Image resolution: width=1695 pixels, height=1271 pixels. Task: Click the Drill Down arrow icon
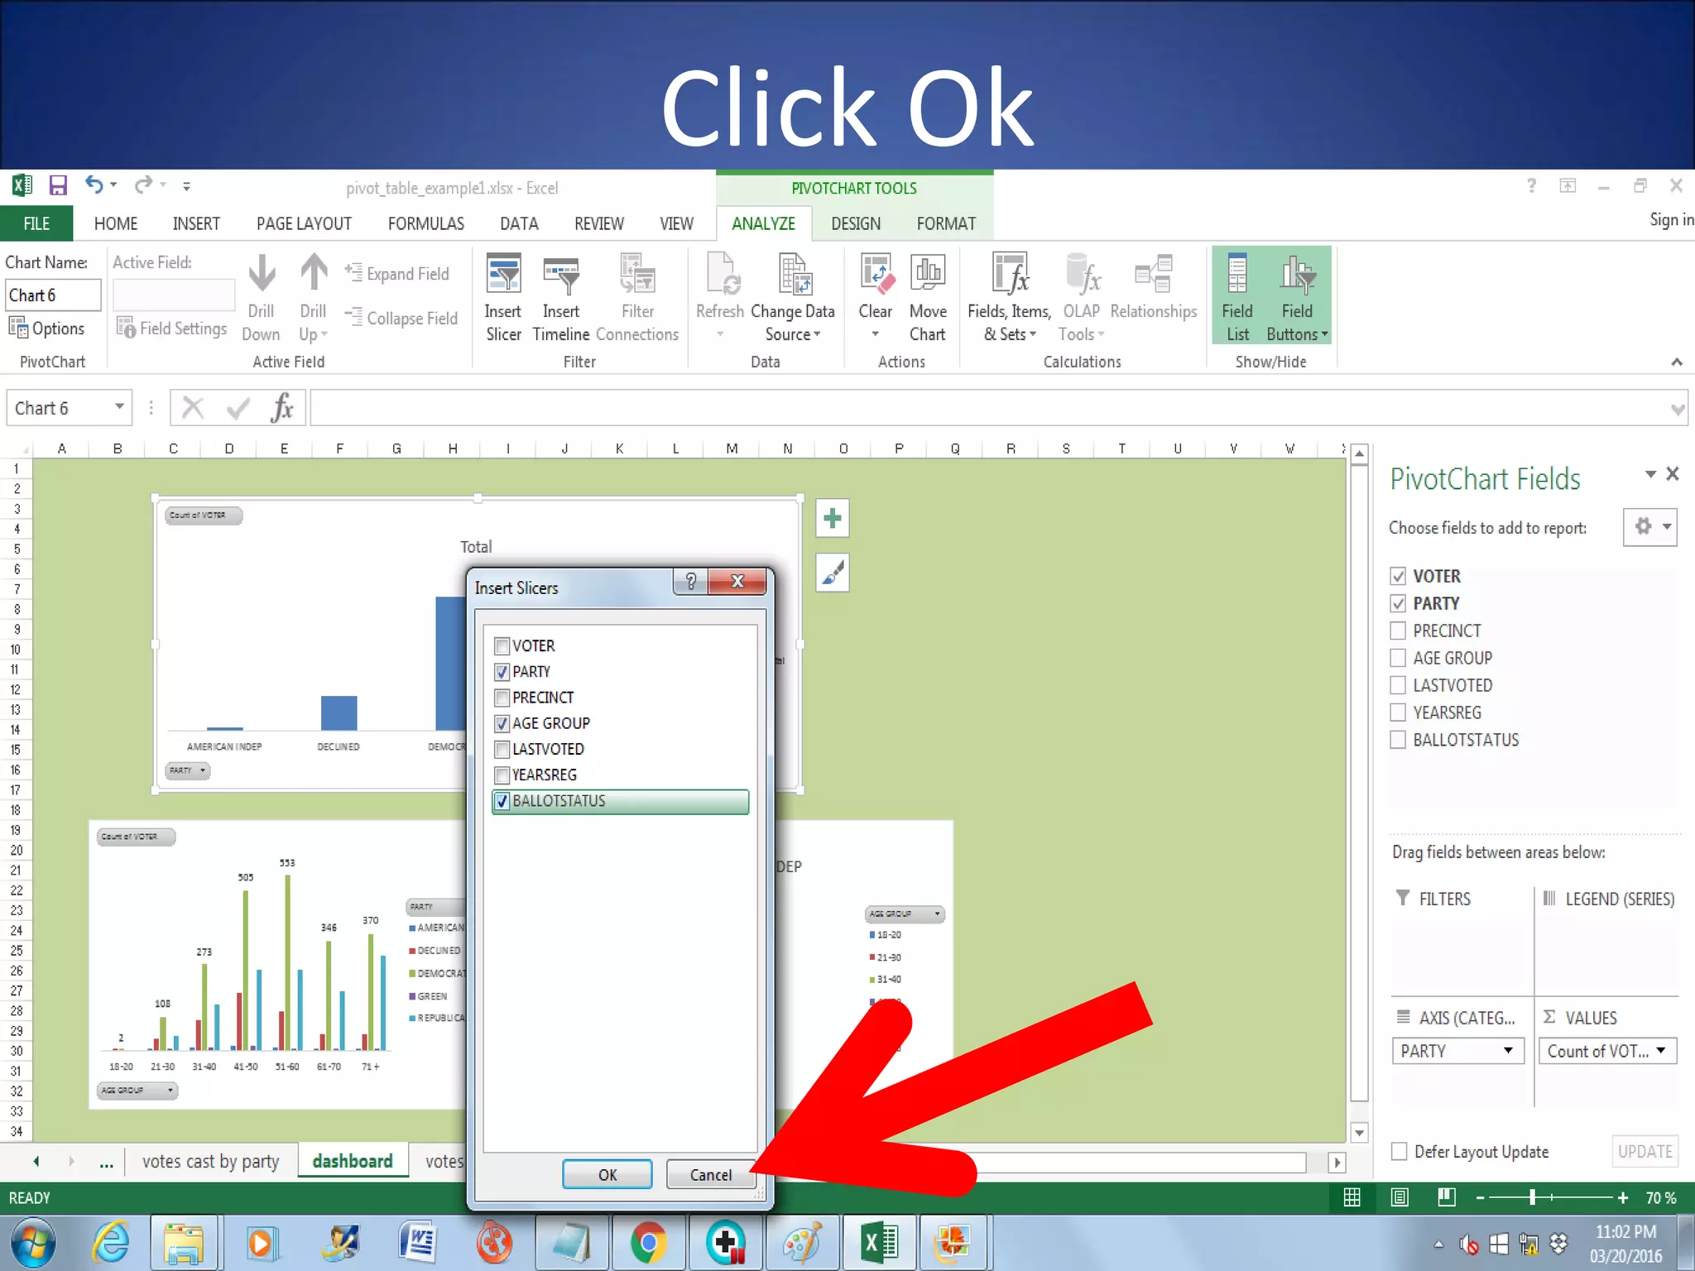(x=262, y=274)
